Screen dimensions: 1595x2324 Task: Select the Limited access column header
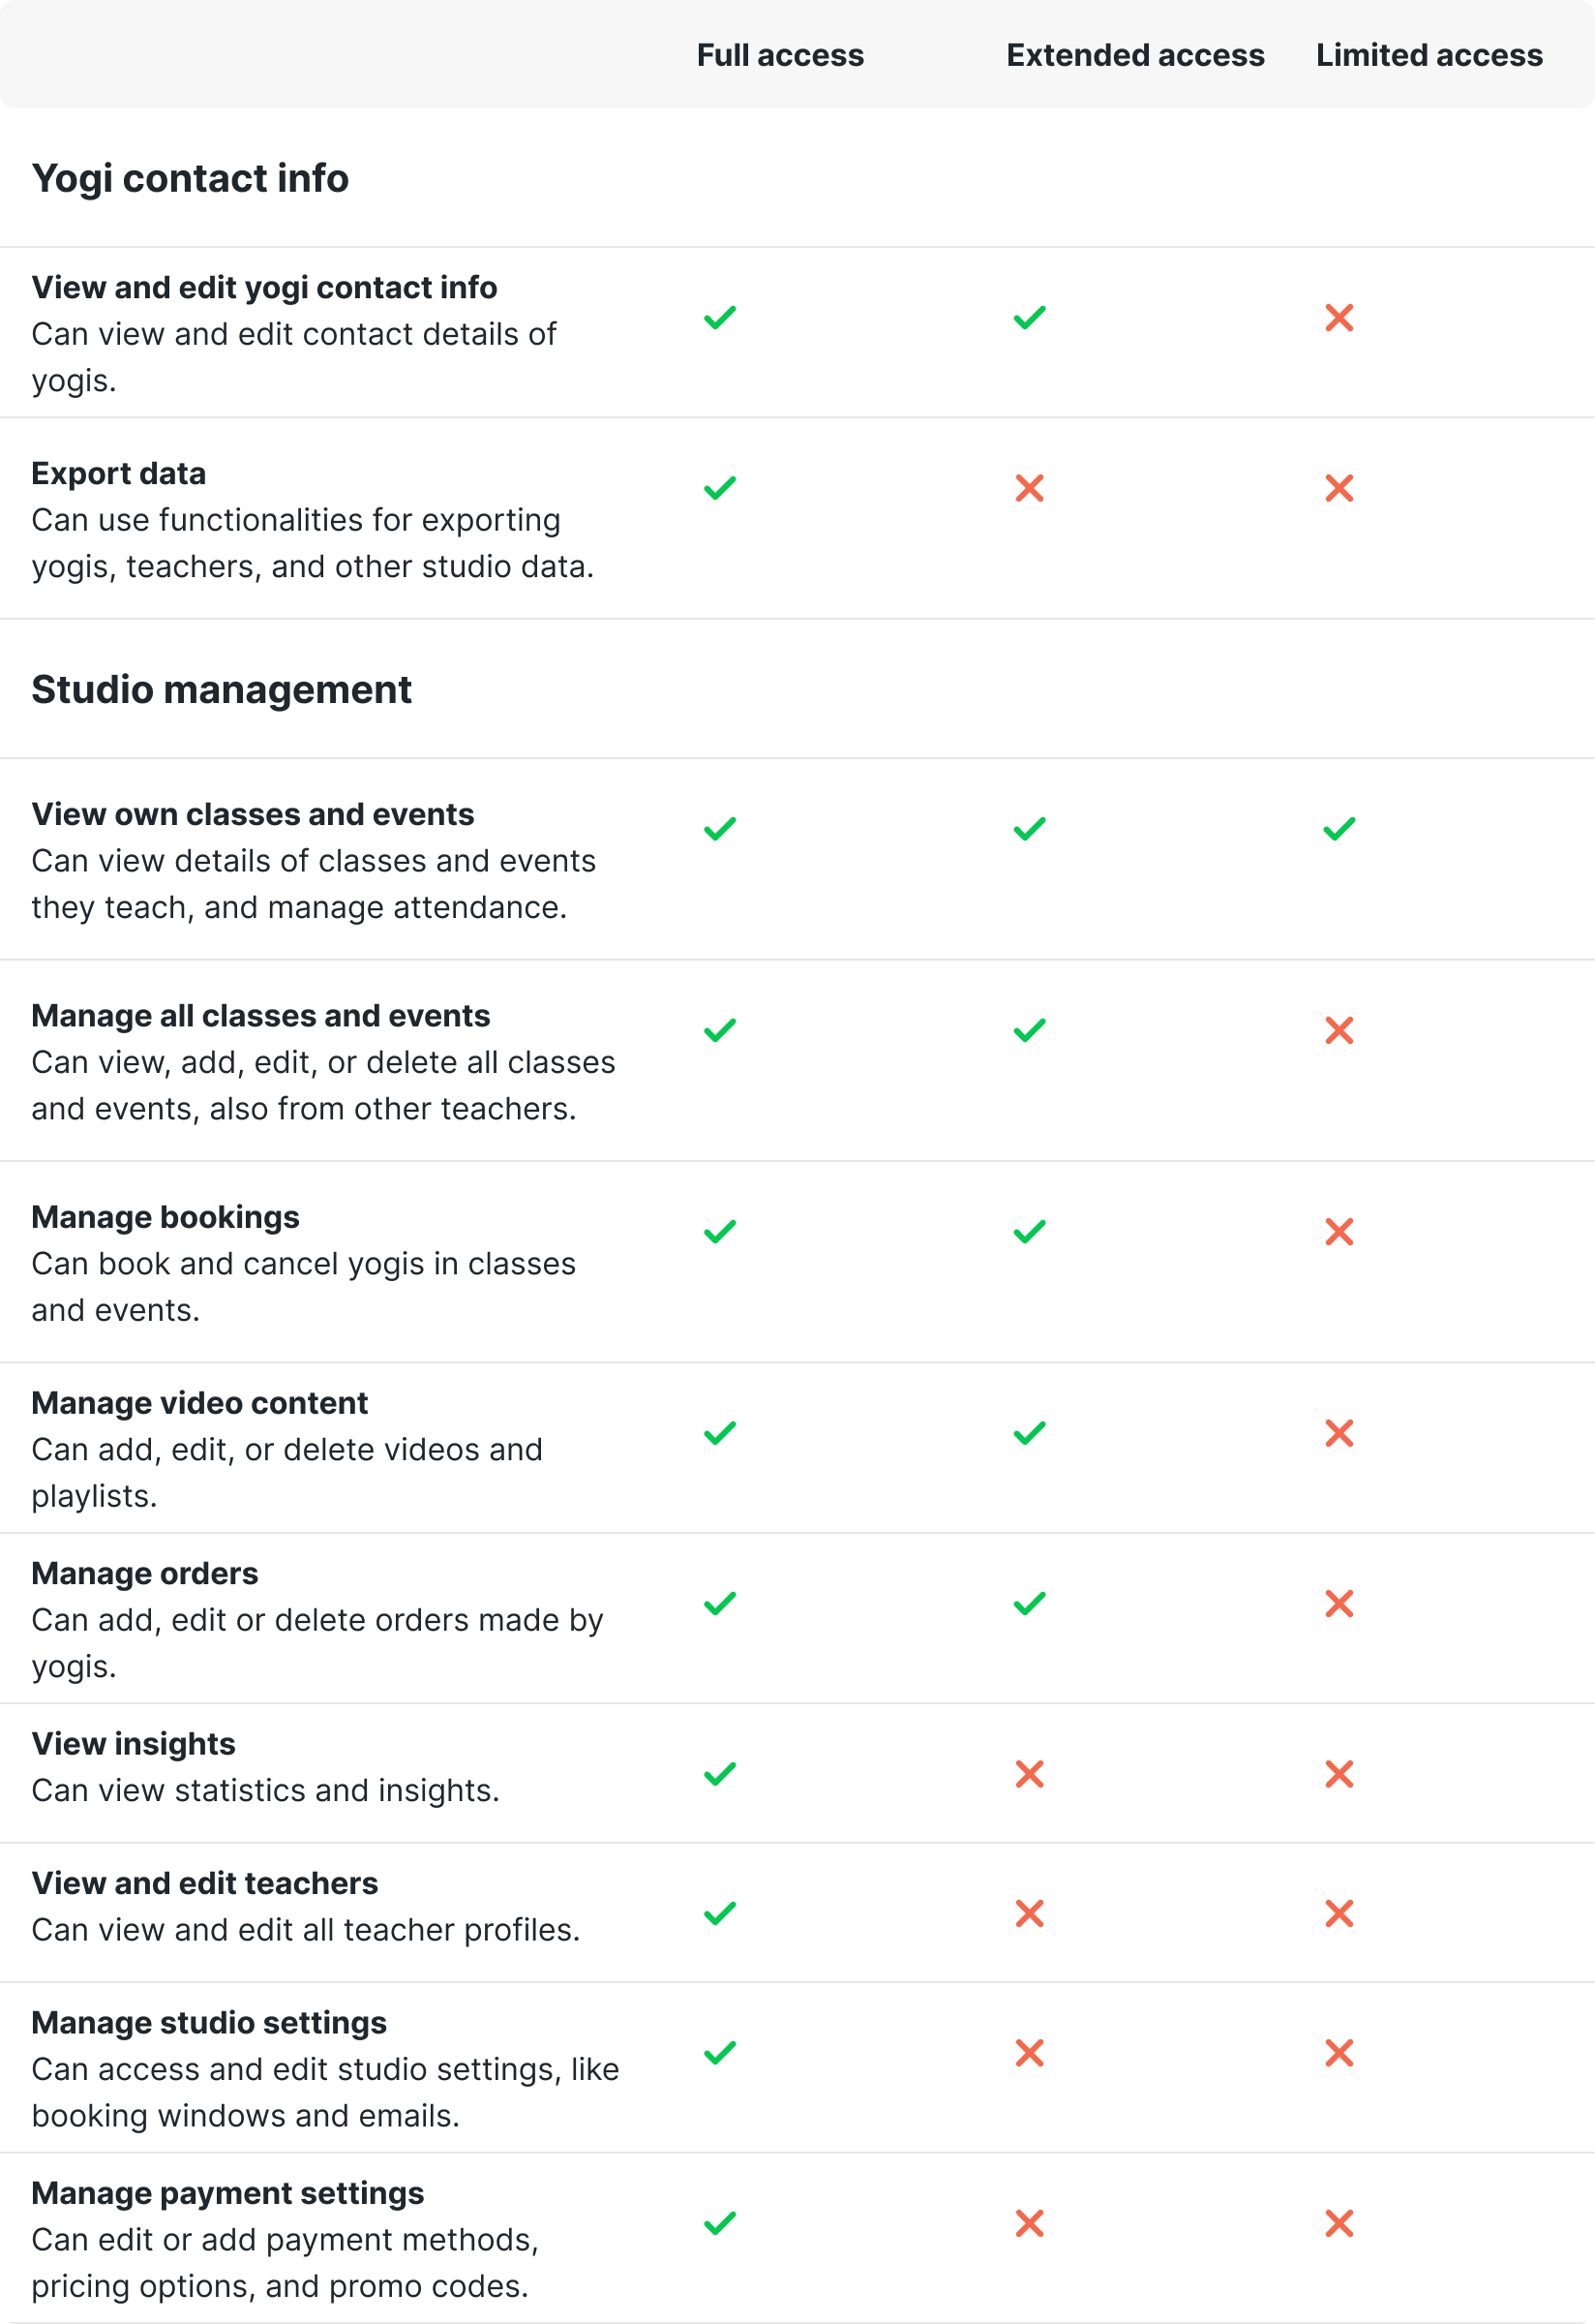coord(1429,55)
